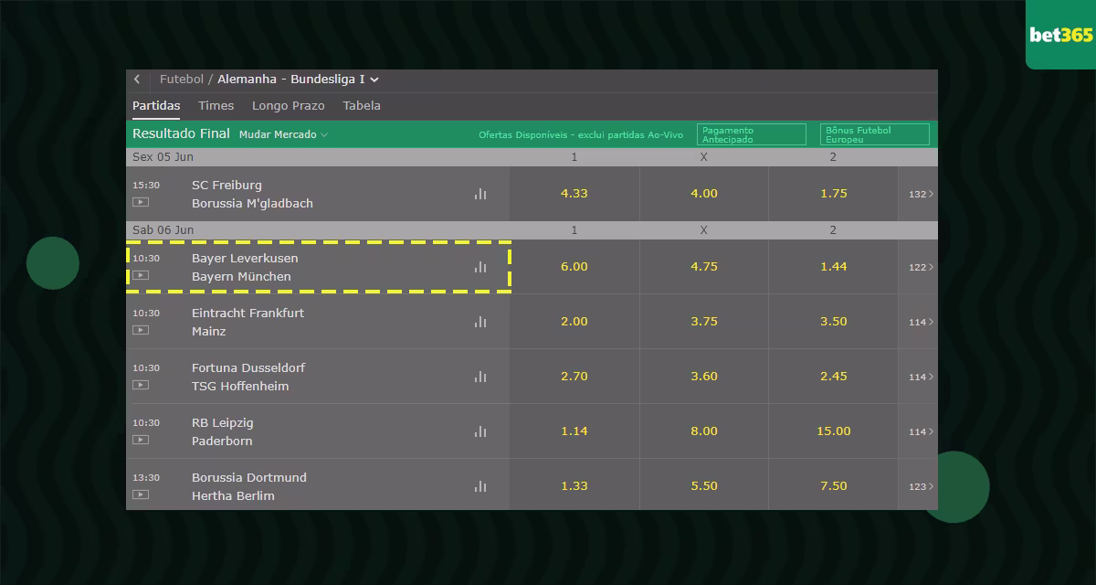The width and height of the screenshot is (1096, 585).
Task: Open the Mudar Mercado dropdown
Action: click(283, 134)
